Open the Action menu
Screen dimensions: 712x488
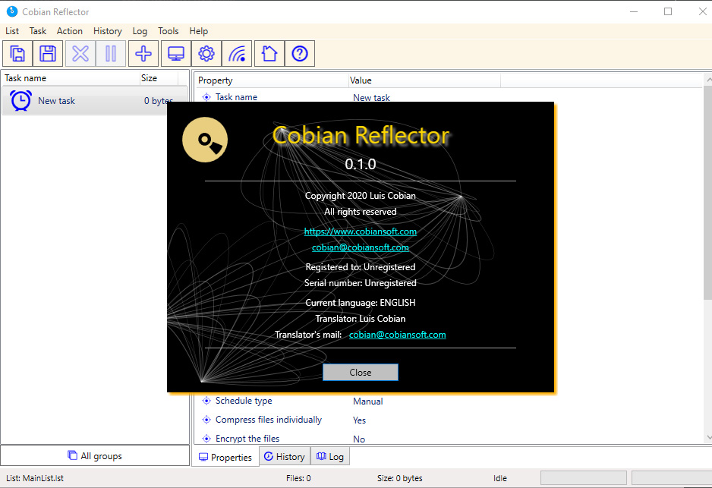click(x=70, y=31)
